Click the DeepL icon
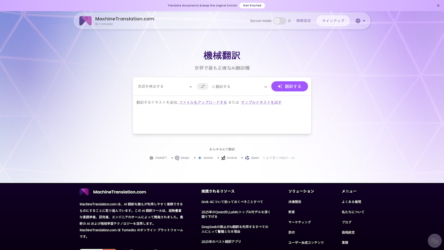 [177, 158]
